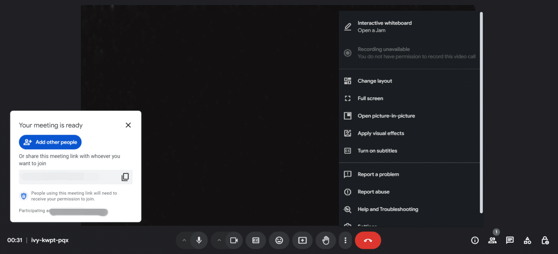The height and width of the screenshot is (254, 558).
Task: Enter full screen mode
Action: pyautogui.click(x=370, y=98)
